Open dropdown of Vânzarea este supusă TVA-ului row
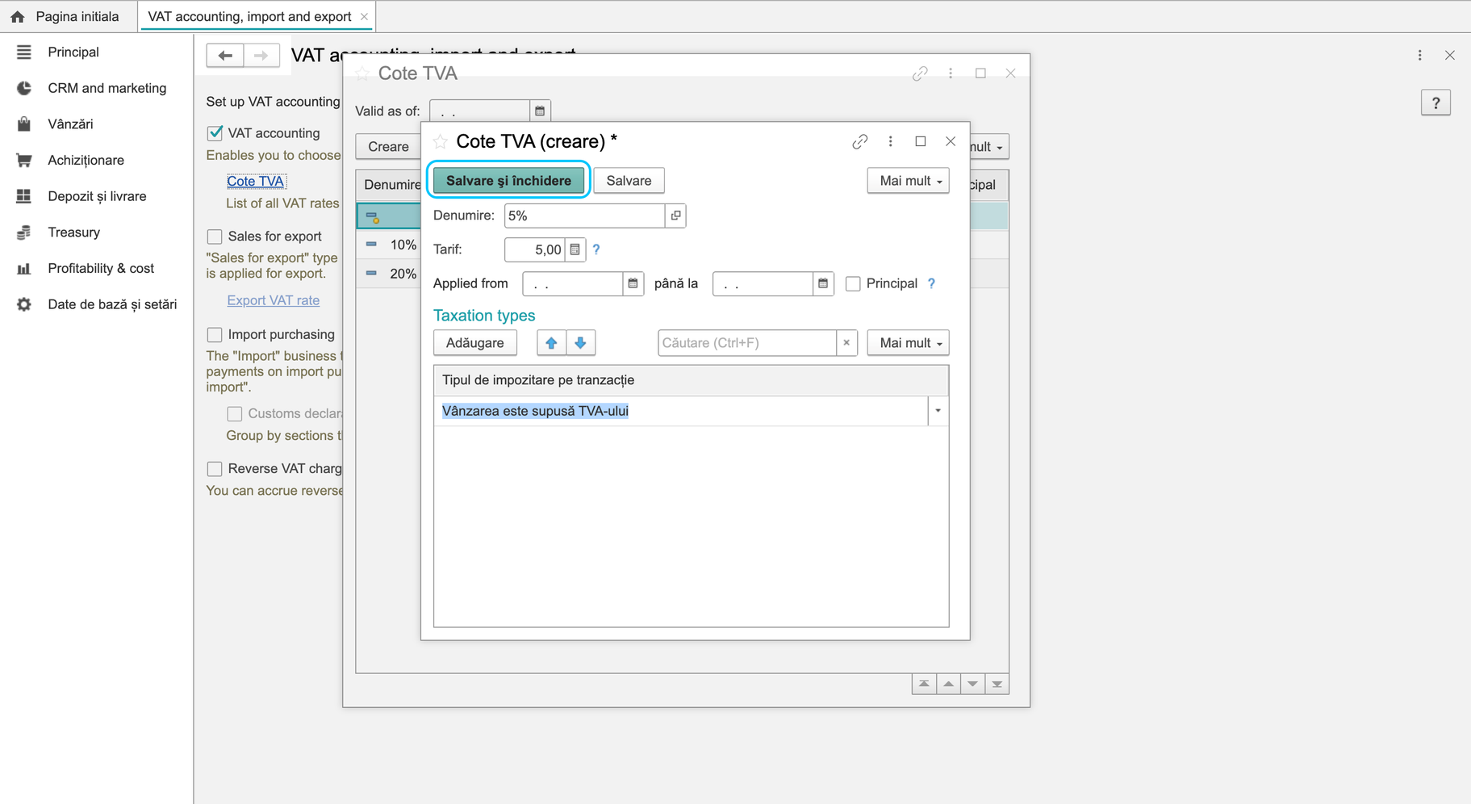 tap(938, 411)
